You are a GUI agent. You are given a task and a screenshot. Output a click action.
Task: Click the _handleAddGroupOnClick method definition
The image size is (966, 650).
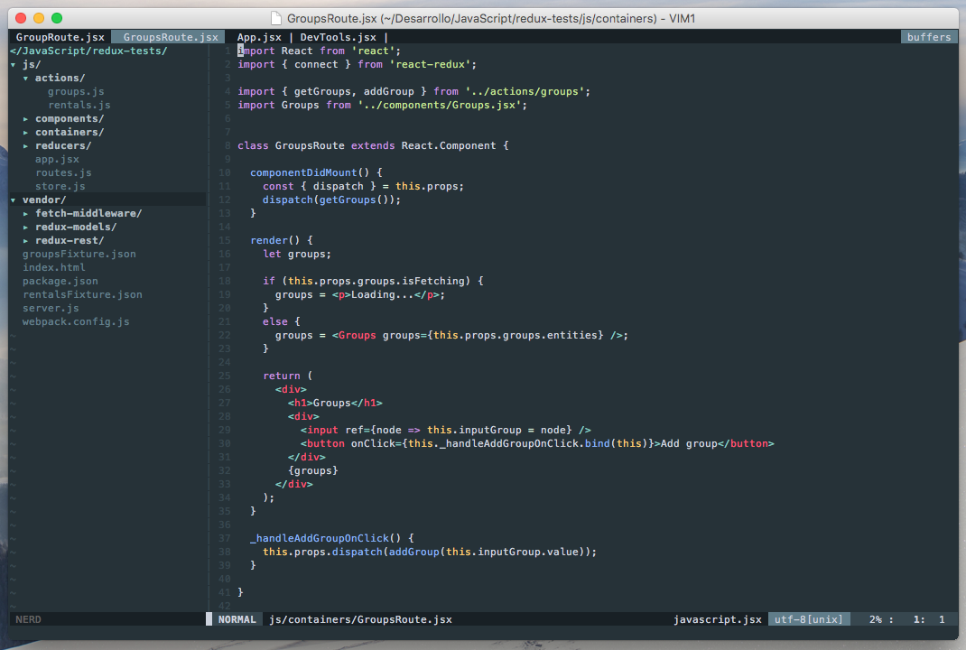tap(332, 539)
